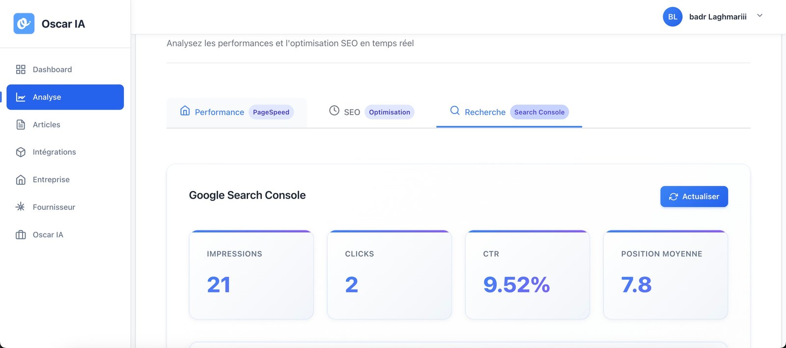Click the Fournisseur asterisk icon
This screenshot has height=348, width=786.
[20, 207]
